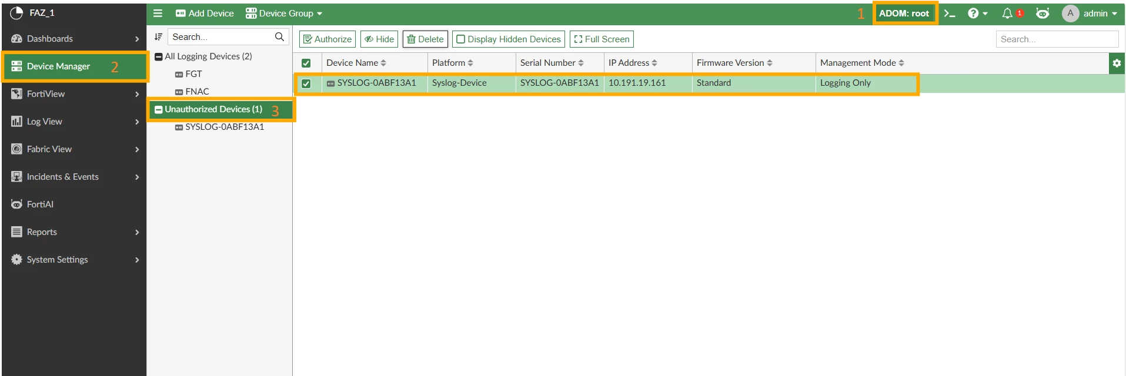The image size is (1126, 376).
Task: Open Fabric View section
Action: click(74, 149)
